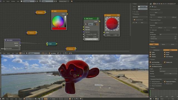Toggle the Display Lists checkbox
This screenshot has height=100, width=178.
click(165, 62)
